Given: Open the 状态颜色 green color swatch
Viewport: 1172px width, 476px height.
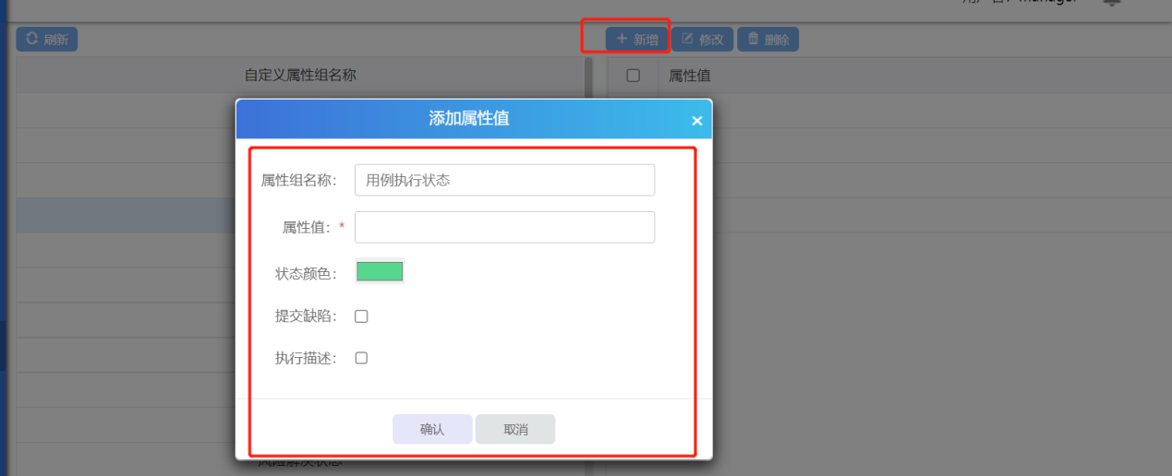Looking at the screenshot, I should [380, 271].
